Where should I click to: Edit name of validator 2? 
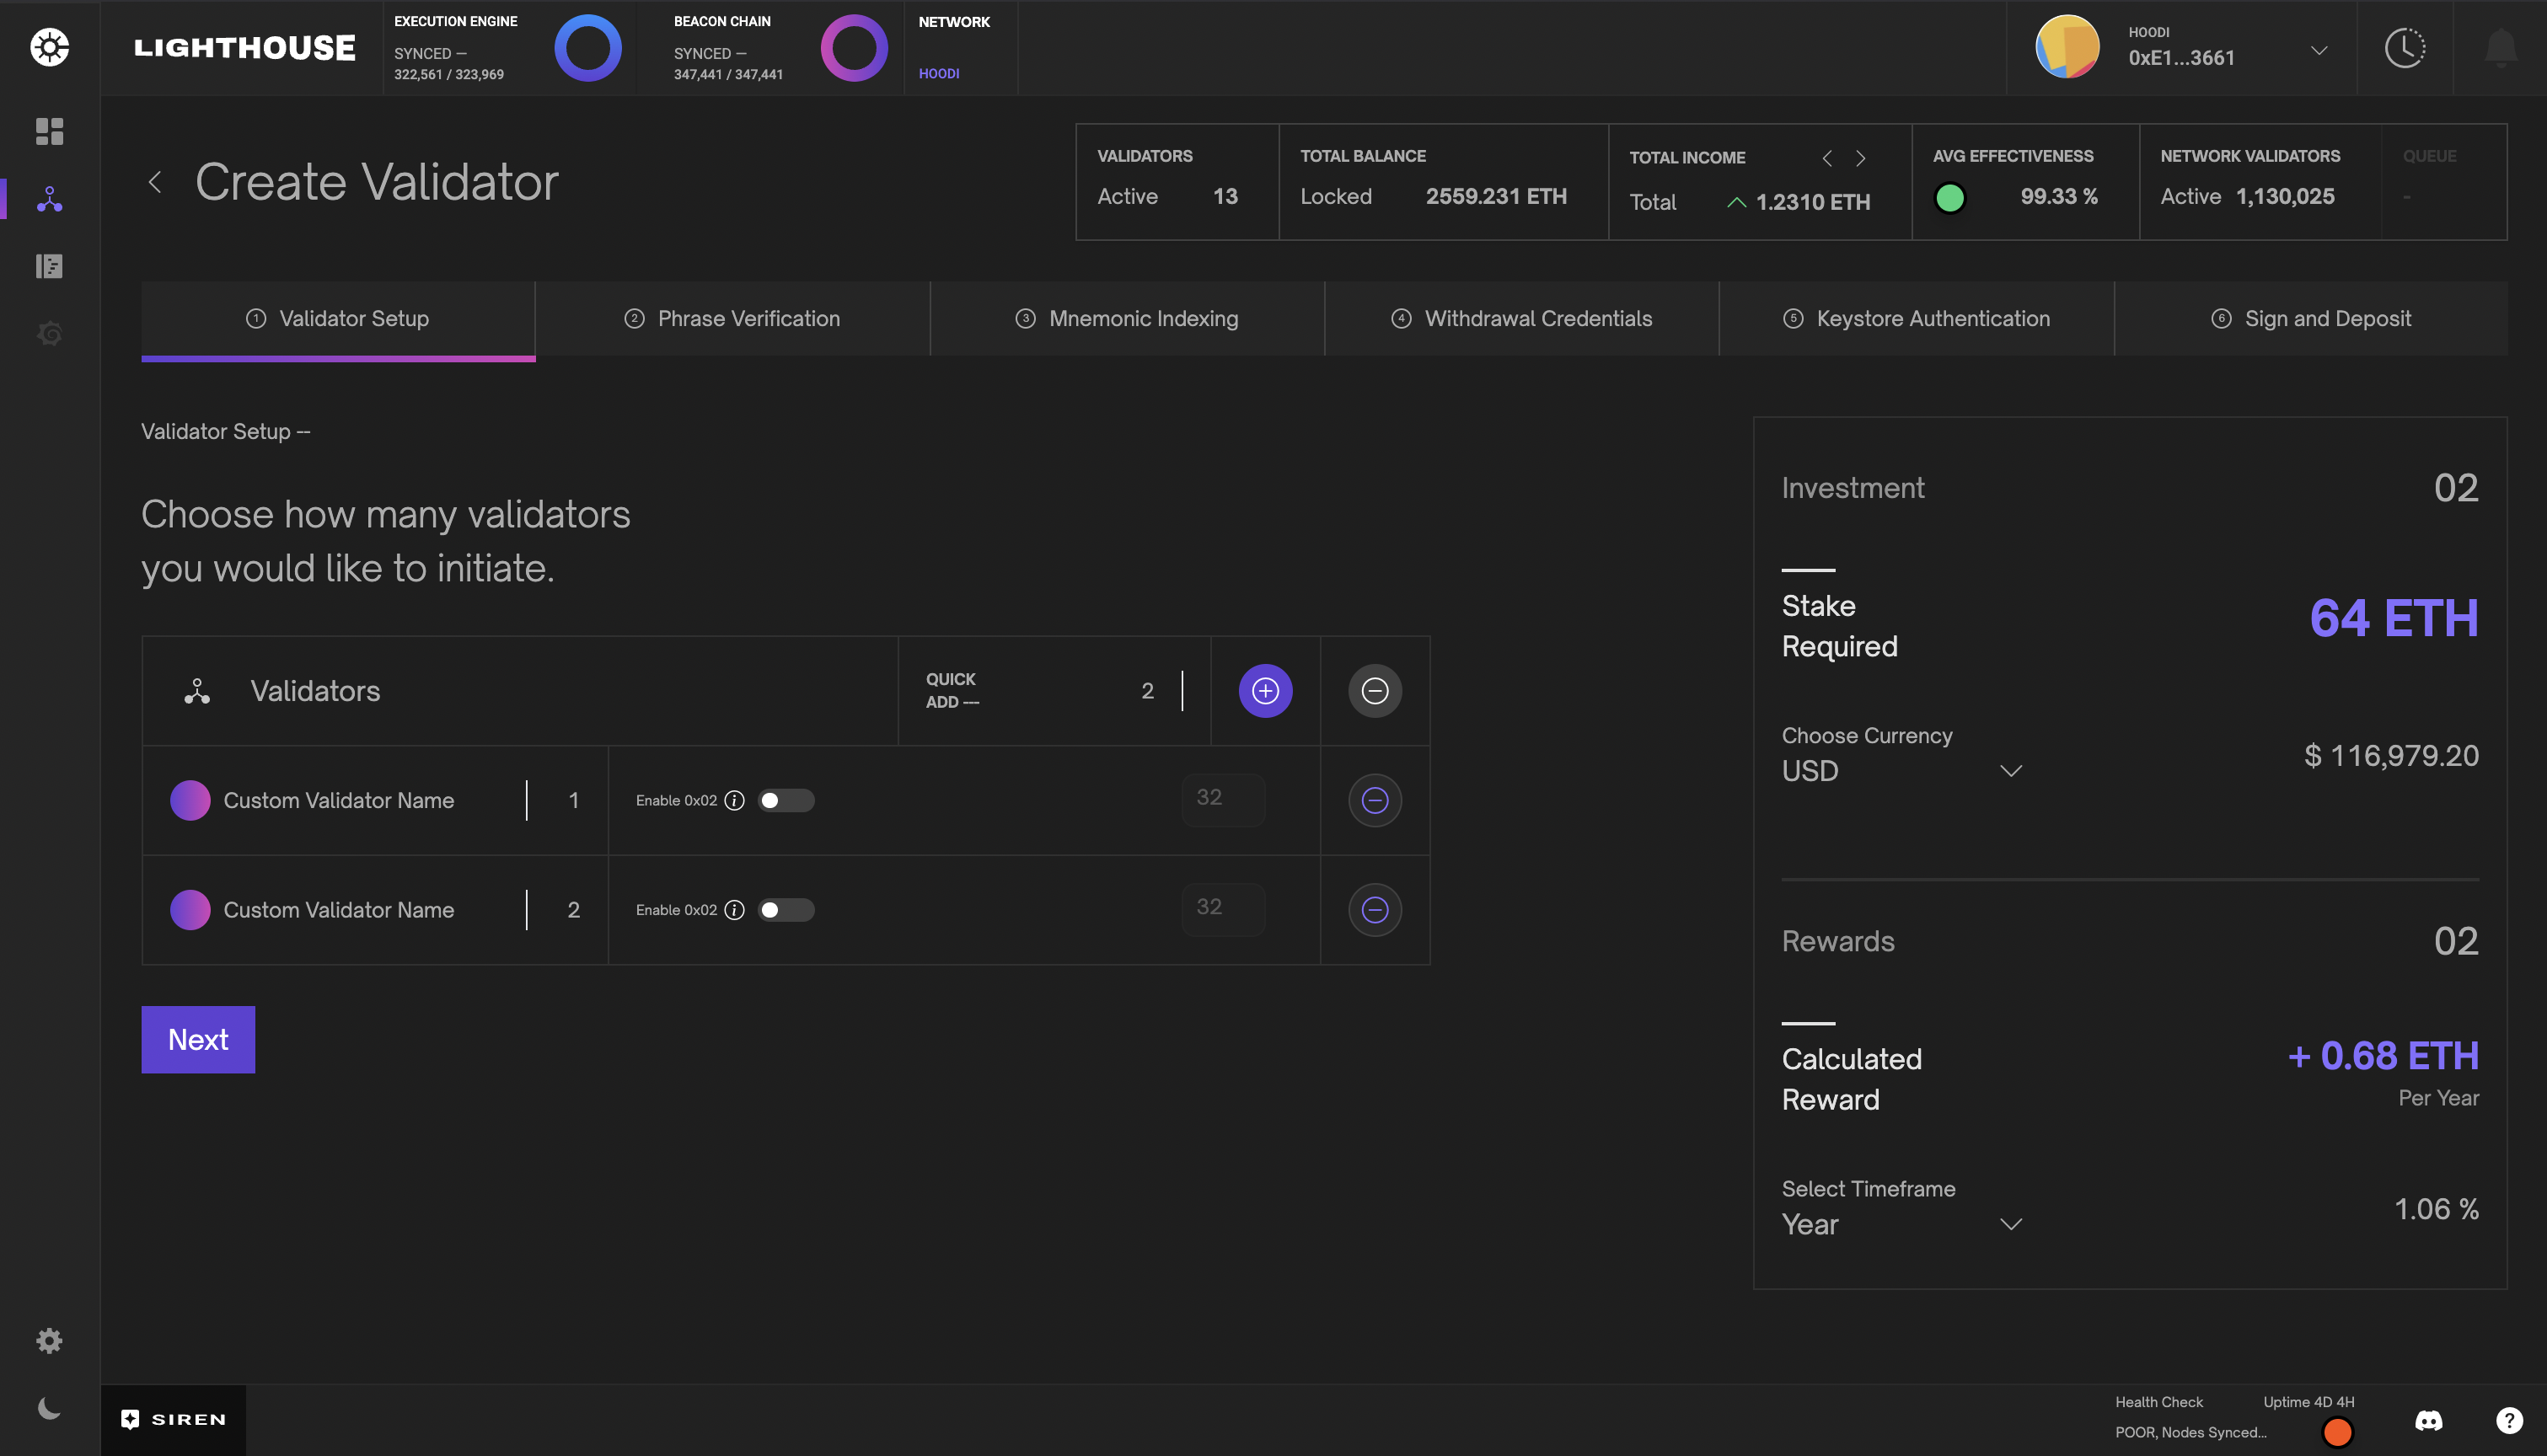[339, 910]
